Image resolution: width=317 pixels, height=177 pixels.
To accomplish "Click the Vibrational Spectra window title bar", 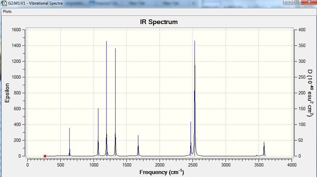I will pyautogui.click(x=141, y=3).
